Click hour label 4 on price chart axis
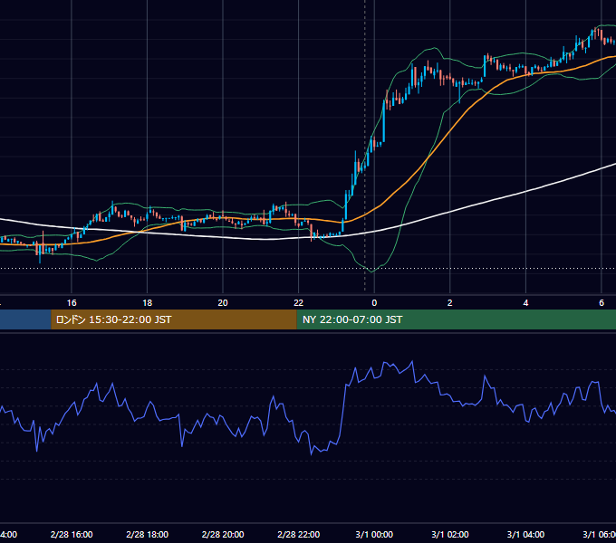The height and width of the screenshot is (543, 616). pyautogui.click(x=525, y=303)
